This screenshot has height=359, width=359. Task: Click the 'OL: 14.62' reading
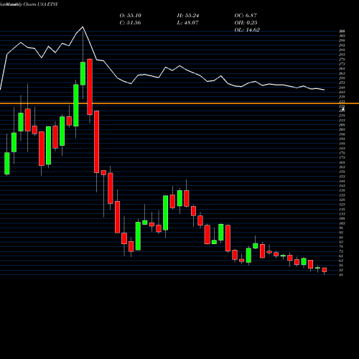[x=247, y=30]
